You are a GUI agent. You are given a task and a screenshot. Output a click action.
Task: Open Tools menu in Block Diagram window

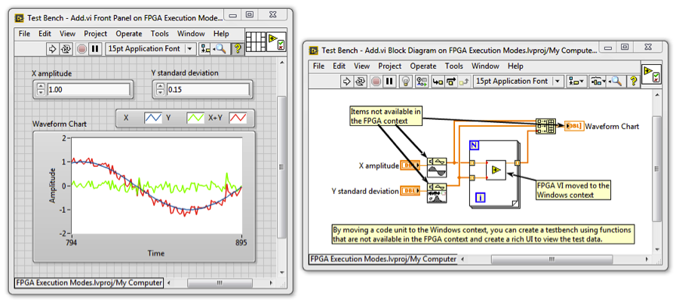(x=454, y=66)
